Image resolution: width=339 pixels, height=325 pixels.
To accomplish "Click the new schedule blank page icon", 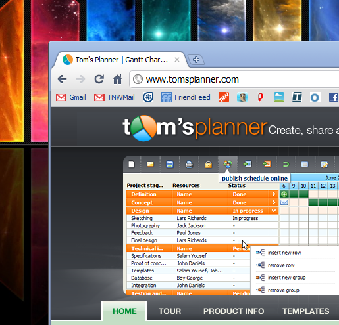I will [132, 164].
